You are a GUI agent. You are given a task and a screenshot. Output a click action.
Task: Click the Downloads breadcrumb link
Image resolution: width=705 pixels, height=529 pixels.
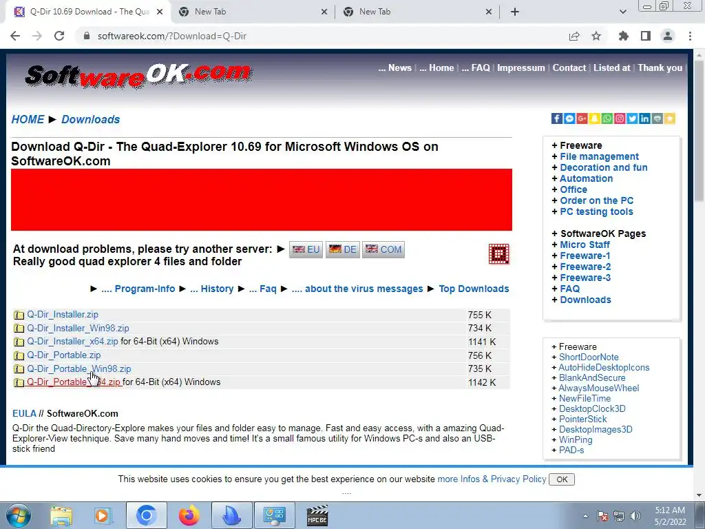[x=90, y=119]
